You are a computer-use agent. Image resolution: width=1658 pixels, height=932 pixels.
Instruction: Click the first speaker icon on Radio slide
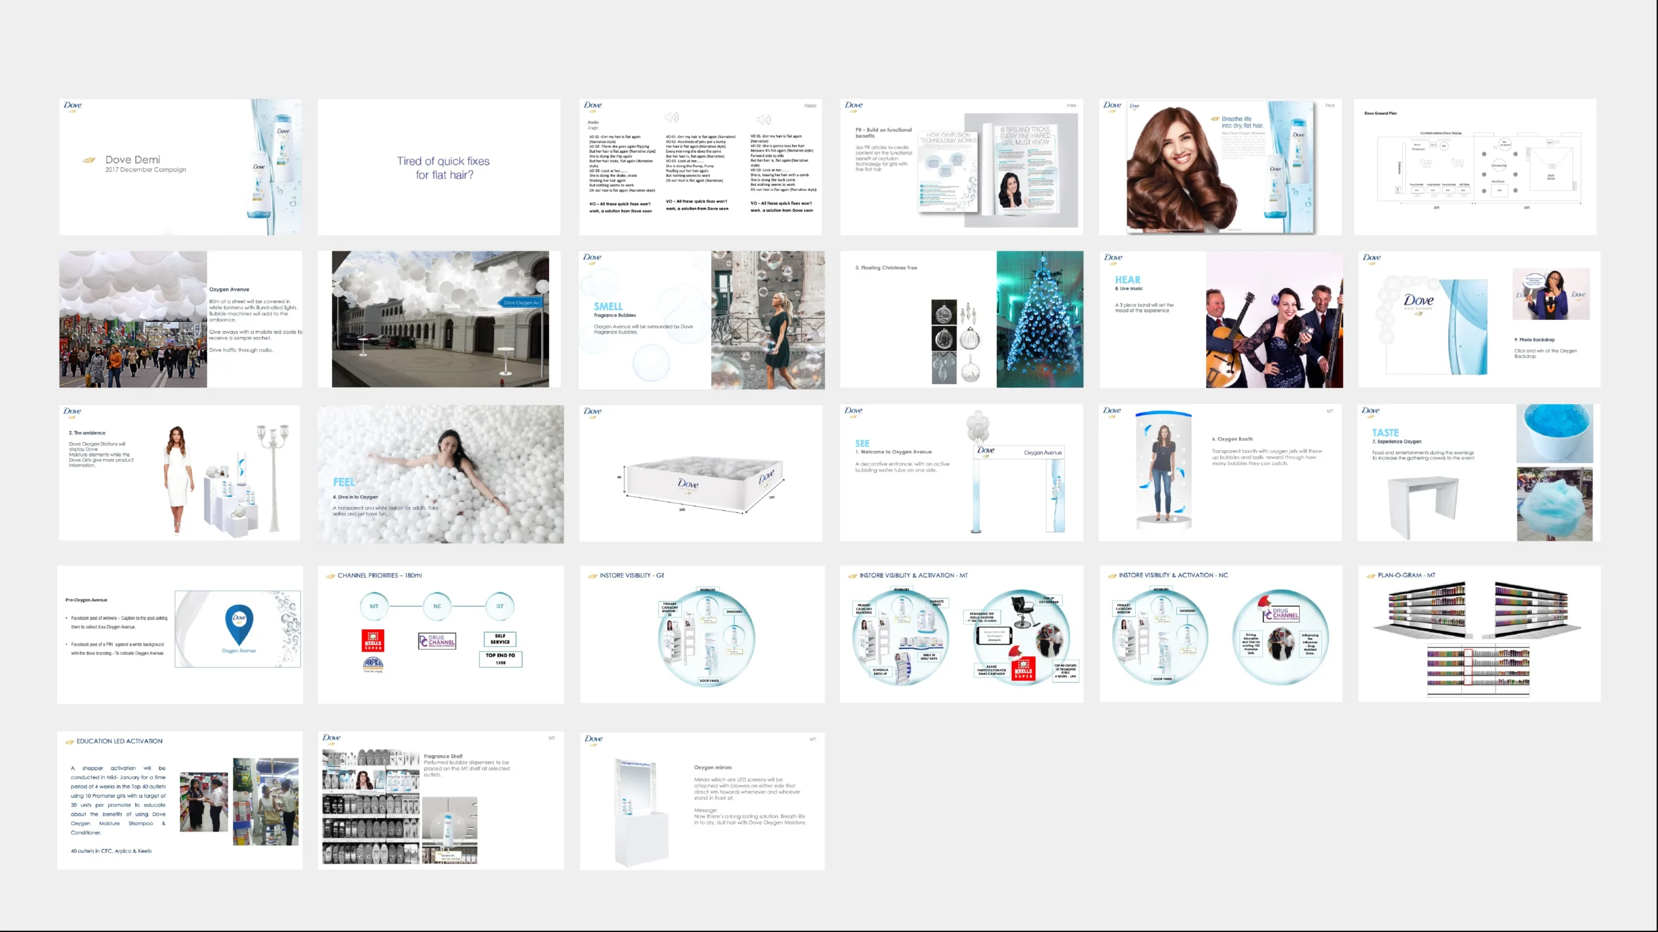click(x=672, y=117)
